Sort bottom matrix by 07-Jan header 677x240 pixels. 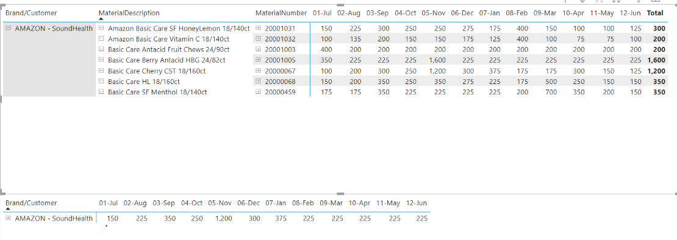pyautogui.click(x=276, y=203)
